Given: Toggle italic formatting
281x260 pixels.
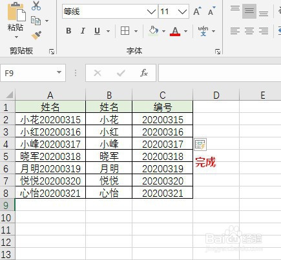Looking at the screenshot, I should 83,31.
